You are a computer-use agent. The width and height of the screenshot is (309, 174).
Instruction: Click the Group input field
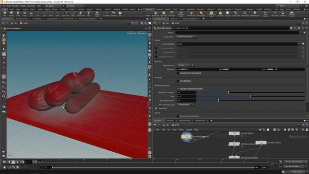click(237, 32)
